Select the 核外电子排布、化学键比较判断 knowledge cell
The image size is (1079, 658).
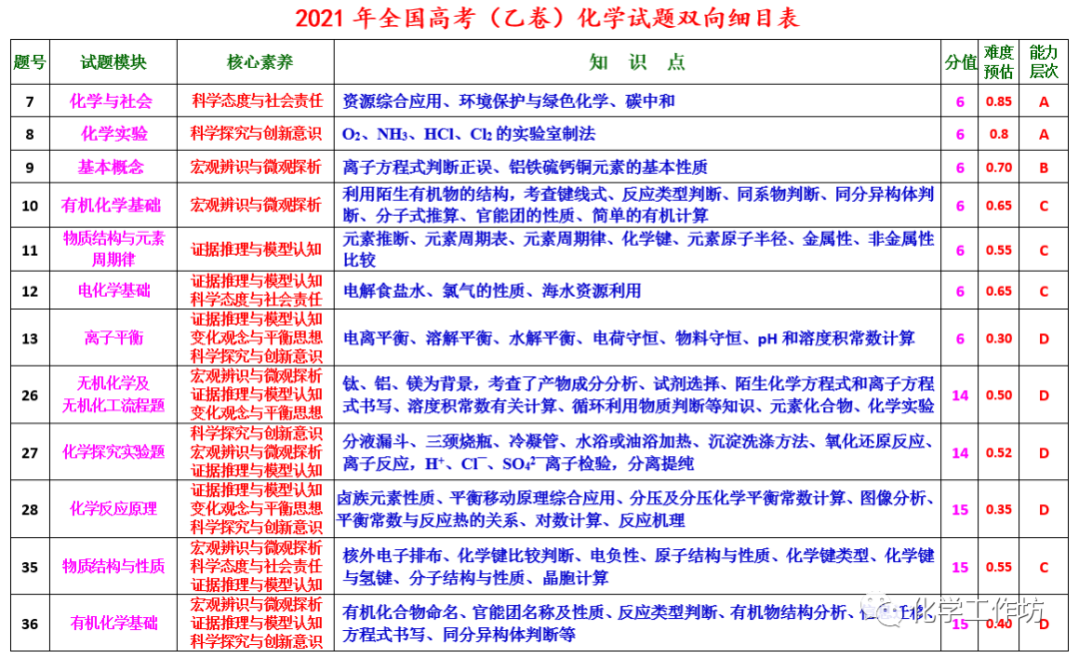click(637, 566)
